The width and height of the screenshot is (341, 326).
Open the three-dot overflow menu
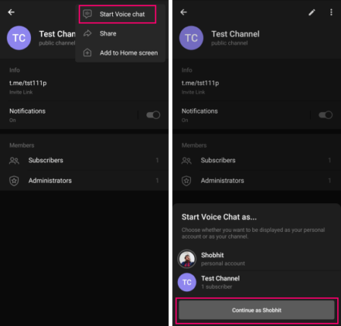coord(331,12)
